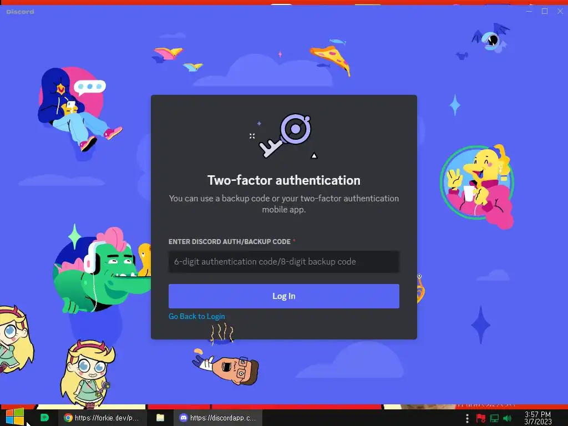Click the Log In button
The height and width of the screenshot is (426, 568).
pos(283,296)
